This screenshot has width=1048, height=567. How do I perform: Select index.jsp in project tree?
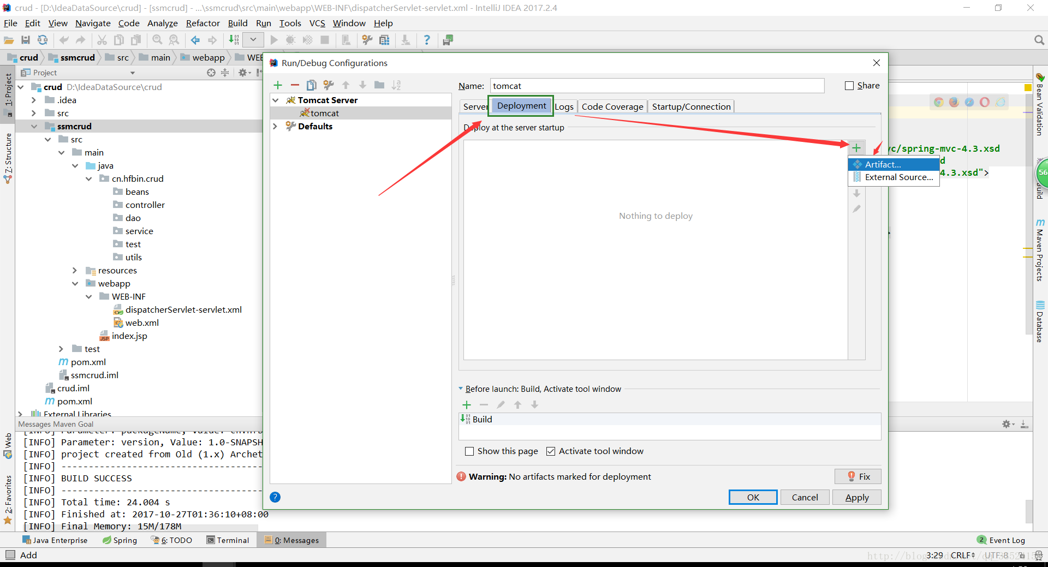pos(129,336)
